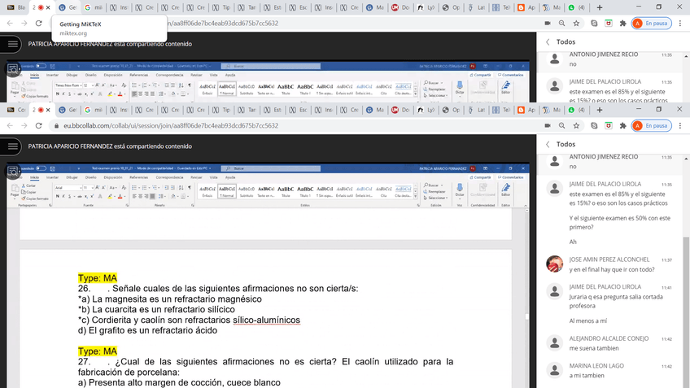
Task: Switch to the Google "mik" tab in the lower window
Action: pyautogui.click(x=93, y=109)
